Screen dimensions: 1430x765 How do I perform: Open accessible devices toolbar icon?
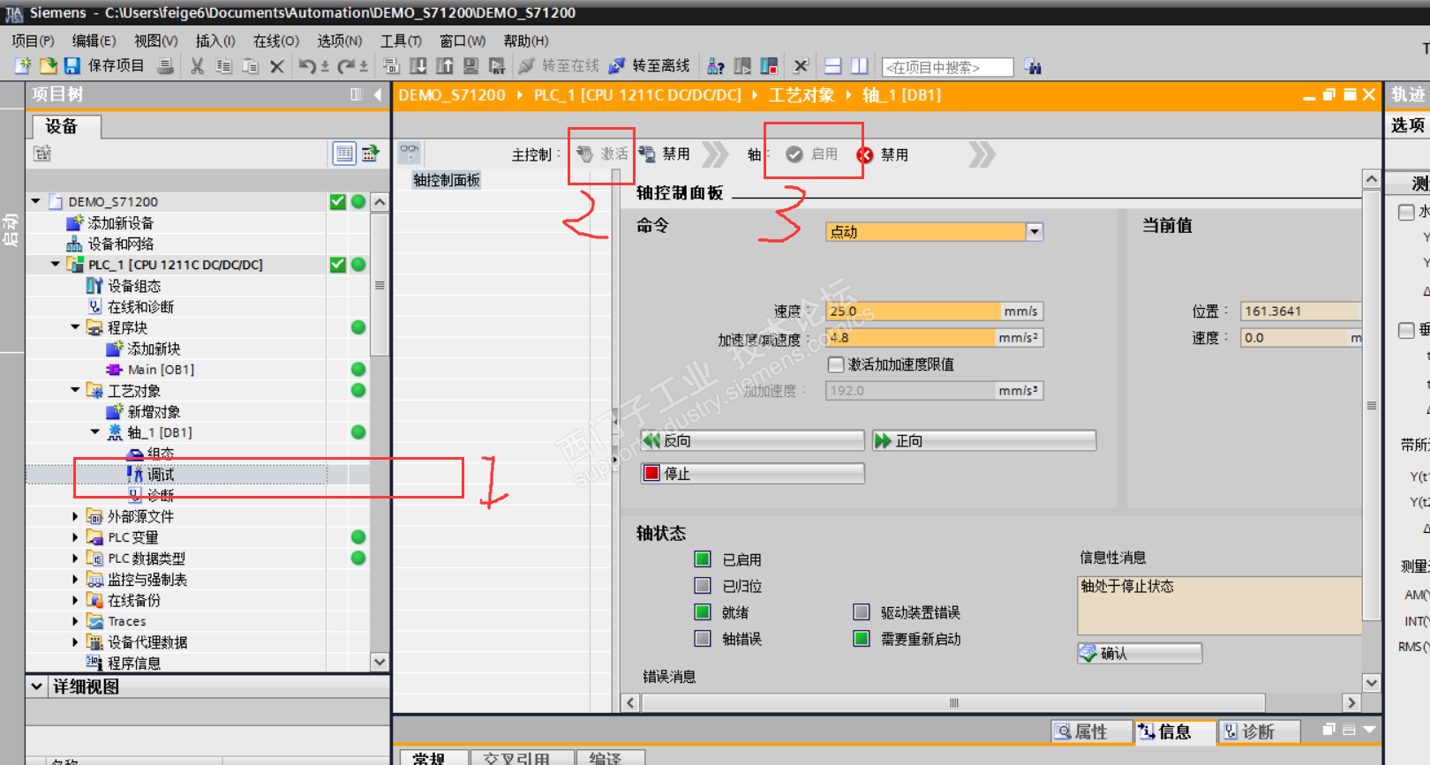coord(716,66)
